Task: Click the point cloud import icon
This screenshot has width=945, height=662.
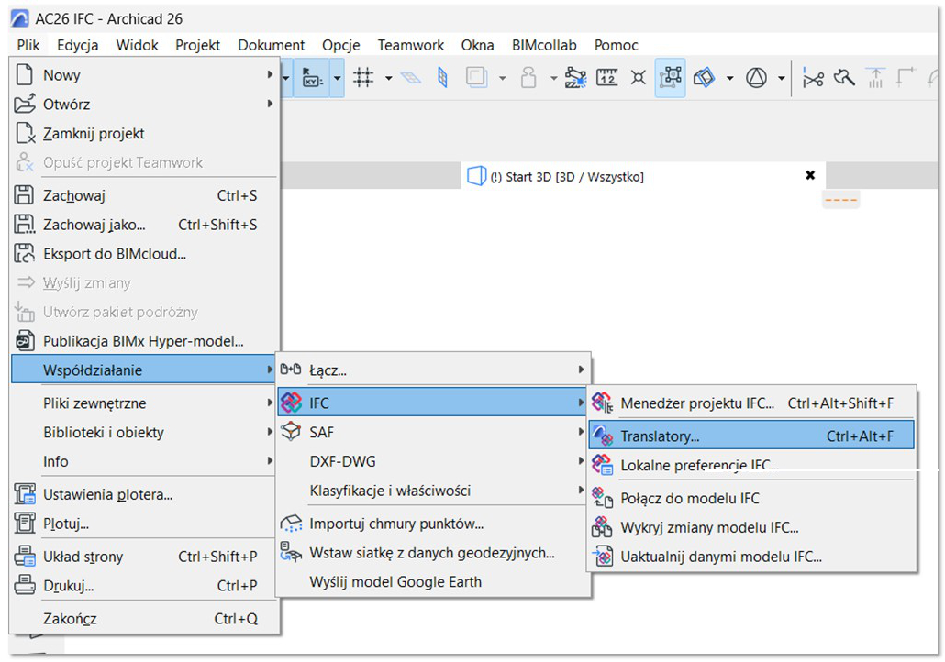Action: (291, 523)
